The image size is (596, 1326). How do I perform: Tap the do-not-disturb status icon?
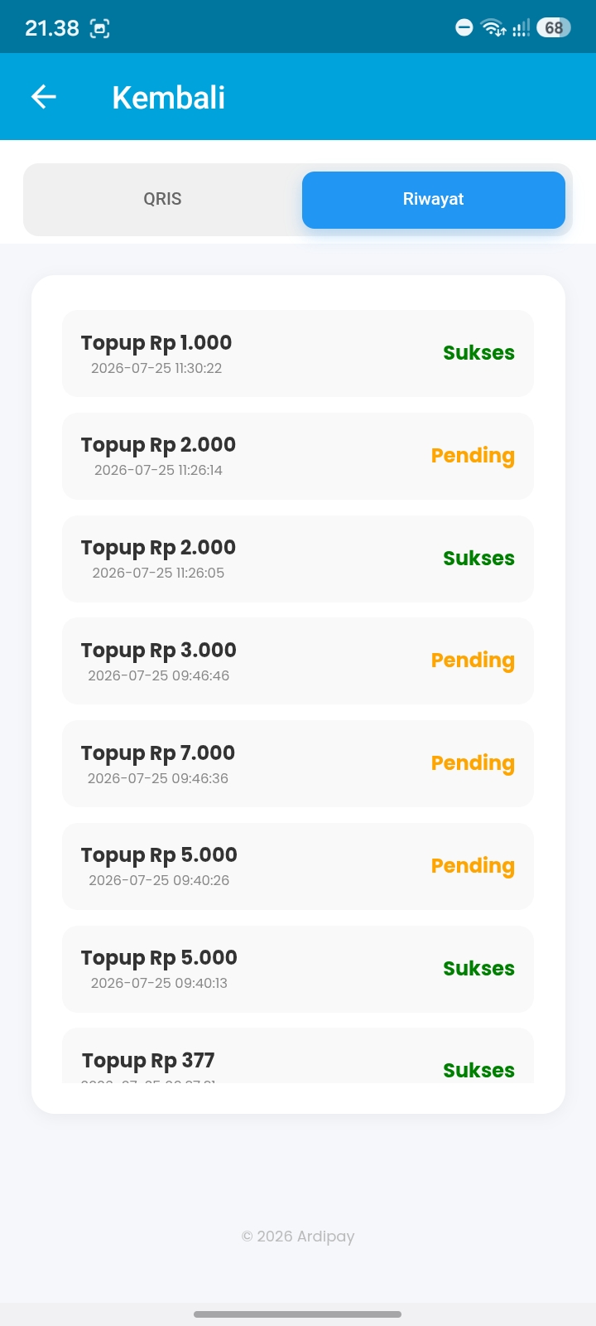pos(464,27)
